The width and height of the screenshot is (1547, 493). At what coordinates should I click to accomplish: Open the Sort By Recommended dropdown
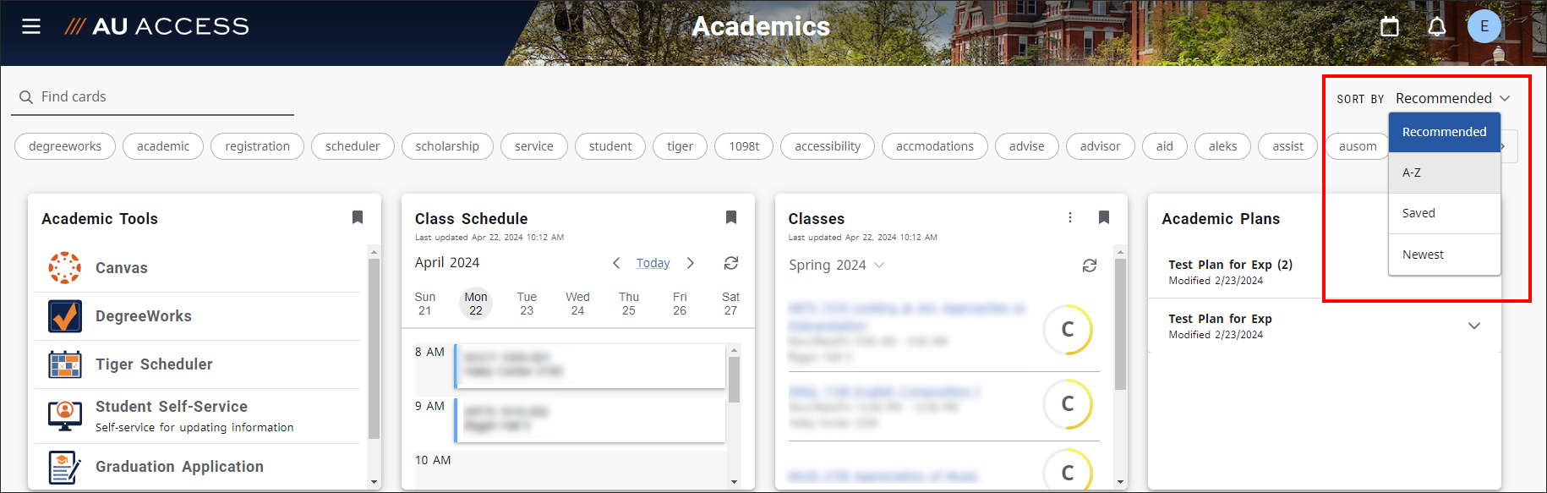click(x=1451, y=98)
